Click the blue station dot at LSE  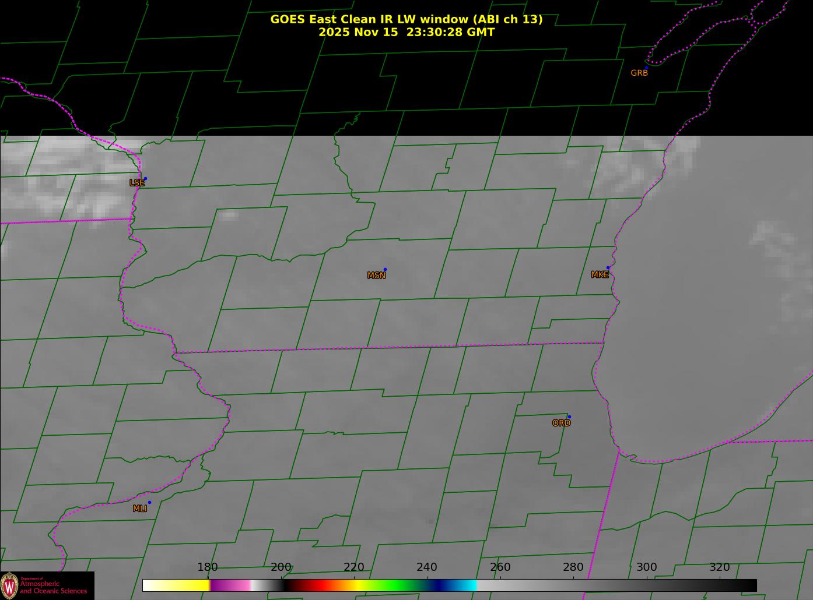(145, 179)
